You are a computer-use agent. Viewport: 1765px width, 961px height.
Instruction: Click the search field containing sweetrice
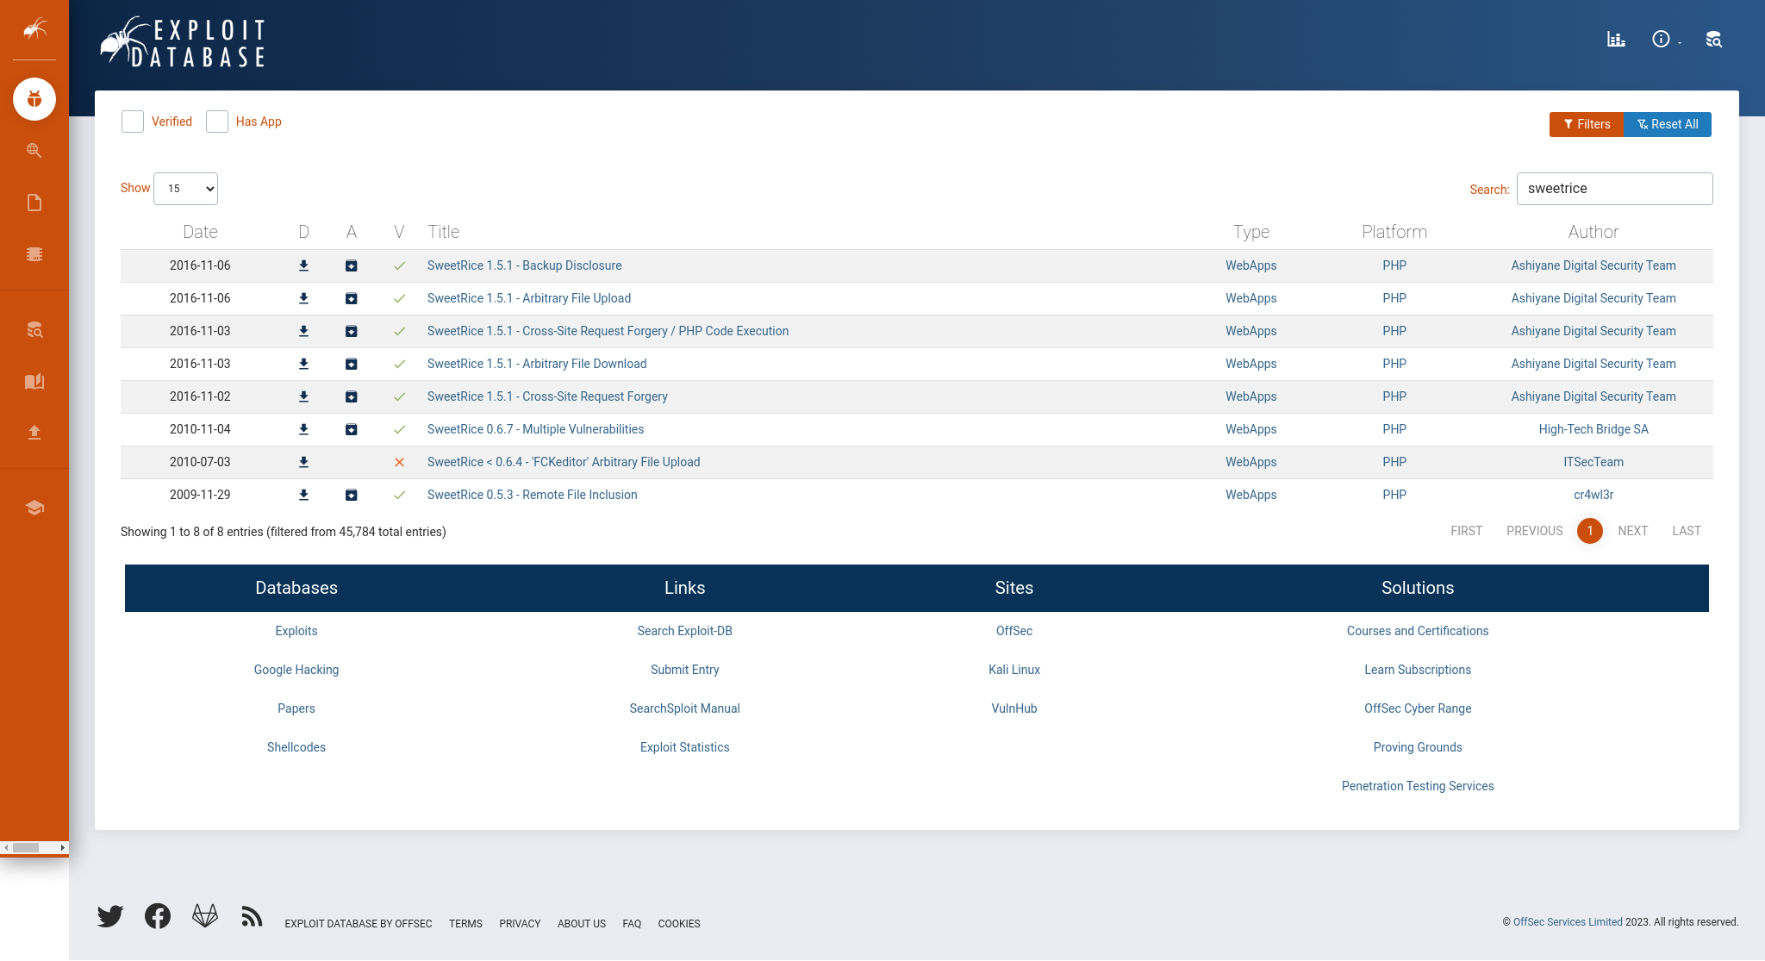point(1613,189)
